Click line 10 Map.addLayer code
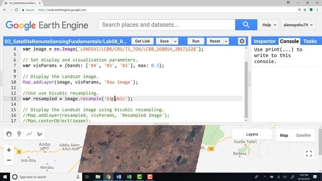The height and width of the screenshot is (181, 322). [80, 82]
